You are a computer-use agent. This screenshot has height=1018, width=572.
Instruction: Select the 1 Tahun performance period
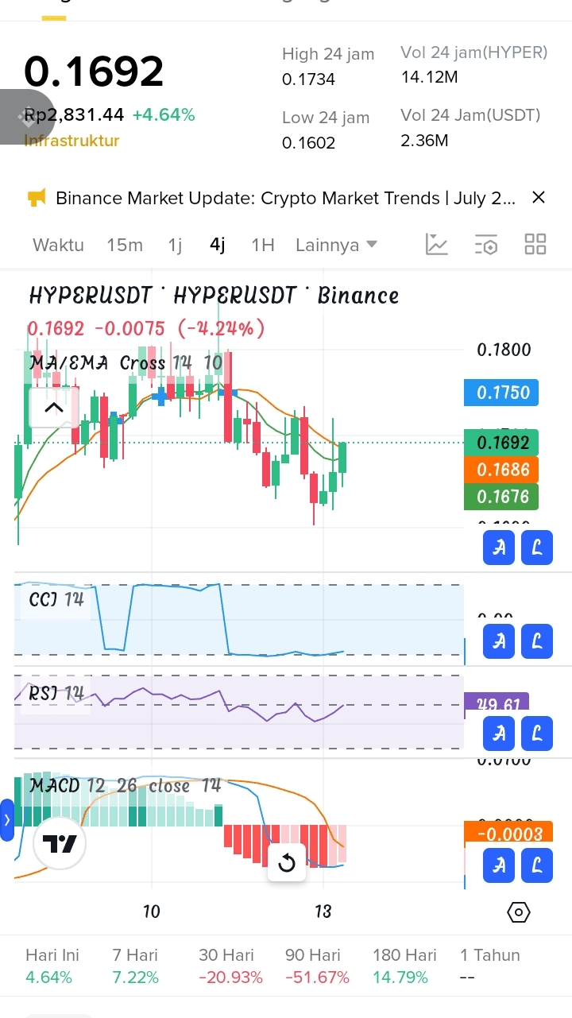(489, 966)
